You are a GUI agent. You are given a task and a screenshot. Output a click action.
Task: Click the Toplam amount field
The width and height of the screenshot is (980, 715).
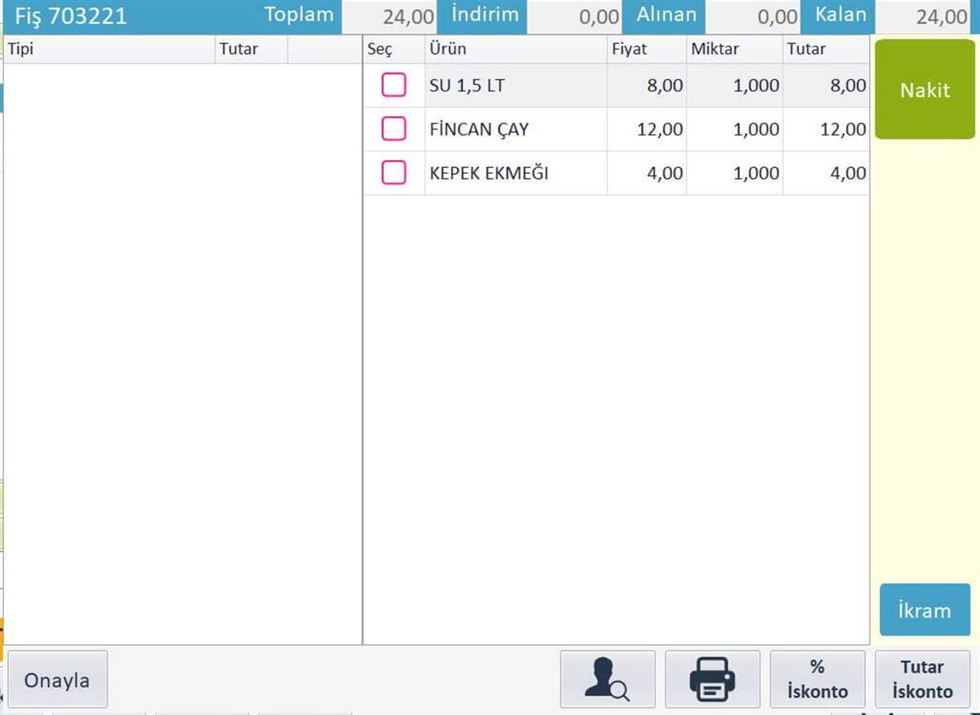[390, 17]
